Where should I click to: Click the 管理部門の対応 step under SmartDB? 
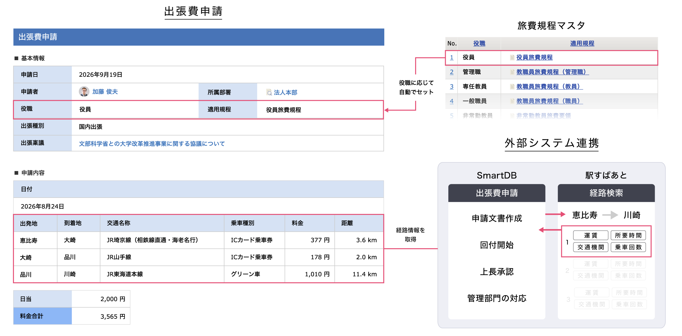497,298
